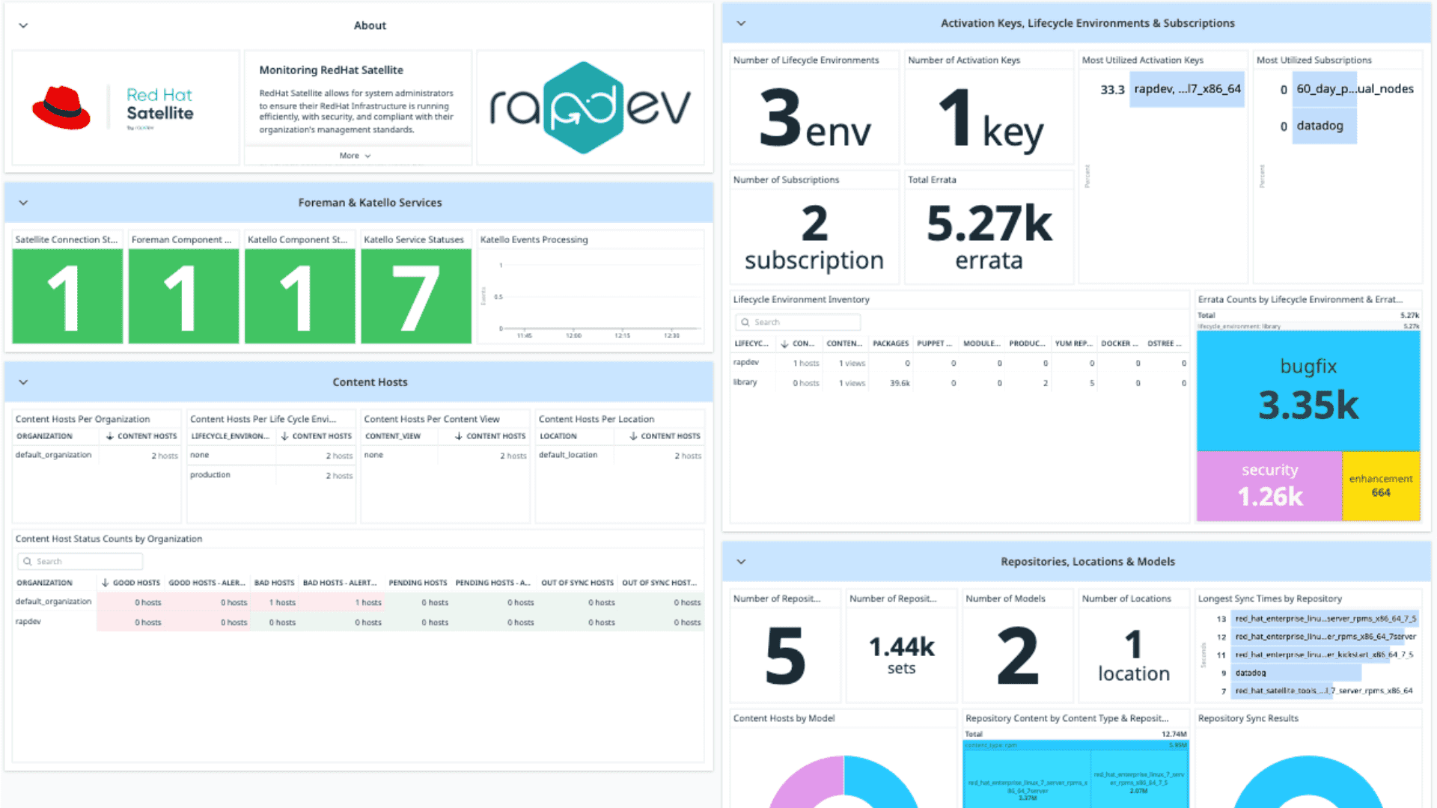Collapse Repositories, Locations & Models section
Image resolution: width=1437 pixels, height=808 pixels.
click(x=741, y=562)
